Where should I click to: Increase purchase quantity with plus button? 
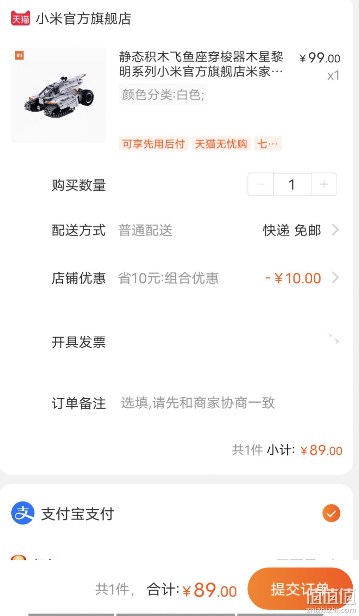(x=324, y=184)
